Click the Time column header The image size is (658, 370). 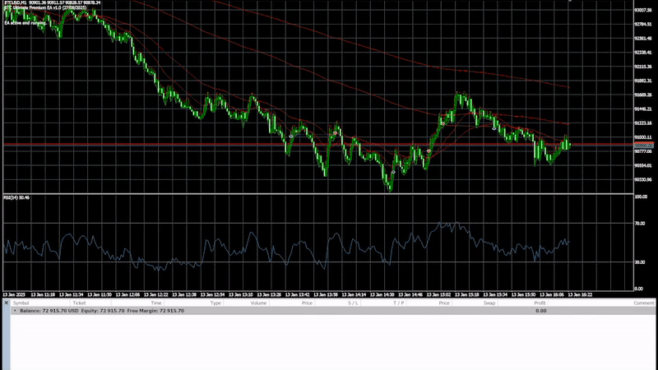[156, 303]
